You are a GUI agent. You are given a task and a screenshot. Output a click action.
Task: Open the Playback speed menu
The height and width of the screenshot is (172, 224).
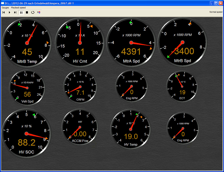coord(18,8)
